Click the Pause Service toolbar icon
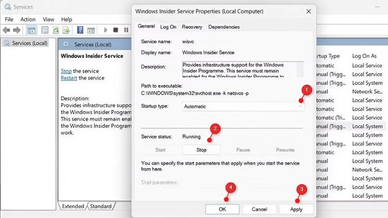388x218 pixels. [x=126, y=30]
